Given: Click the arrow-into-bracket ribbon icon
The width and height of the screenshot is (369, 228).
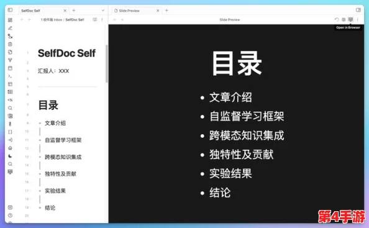Looking at the screenshot, I should [10, 140].
